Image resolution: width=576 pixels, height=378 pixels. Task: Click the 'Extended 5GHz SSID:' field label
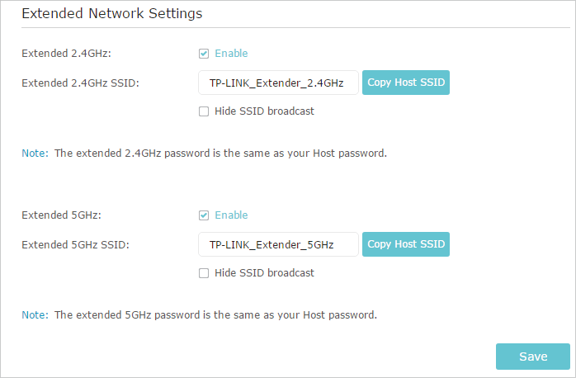click(76, 244)
